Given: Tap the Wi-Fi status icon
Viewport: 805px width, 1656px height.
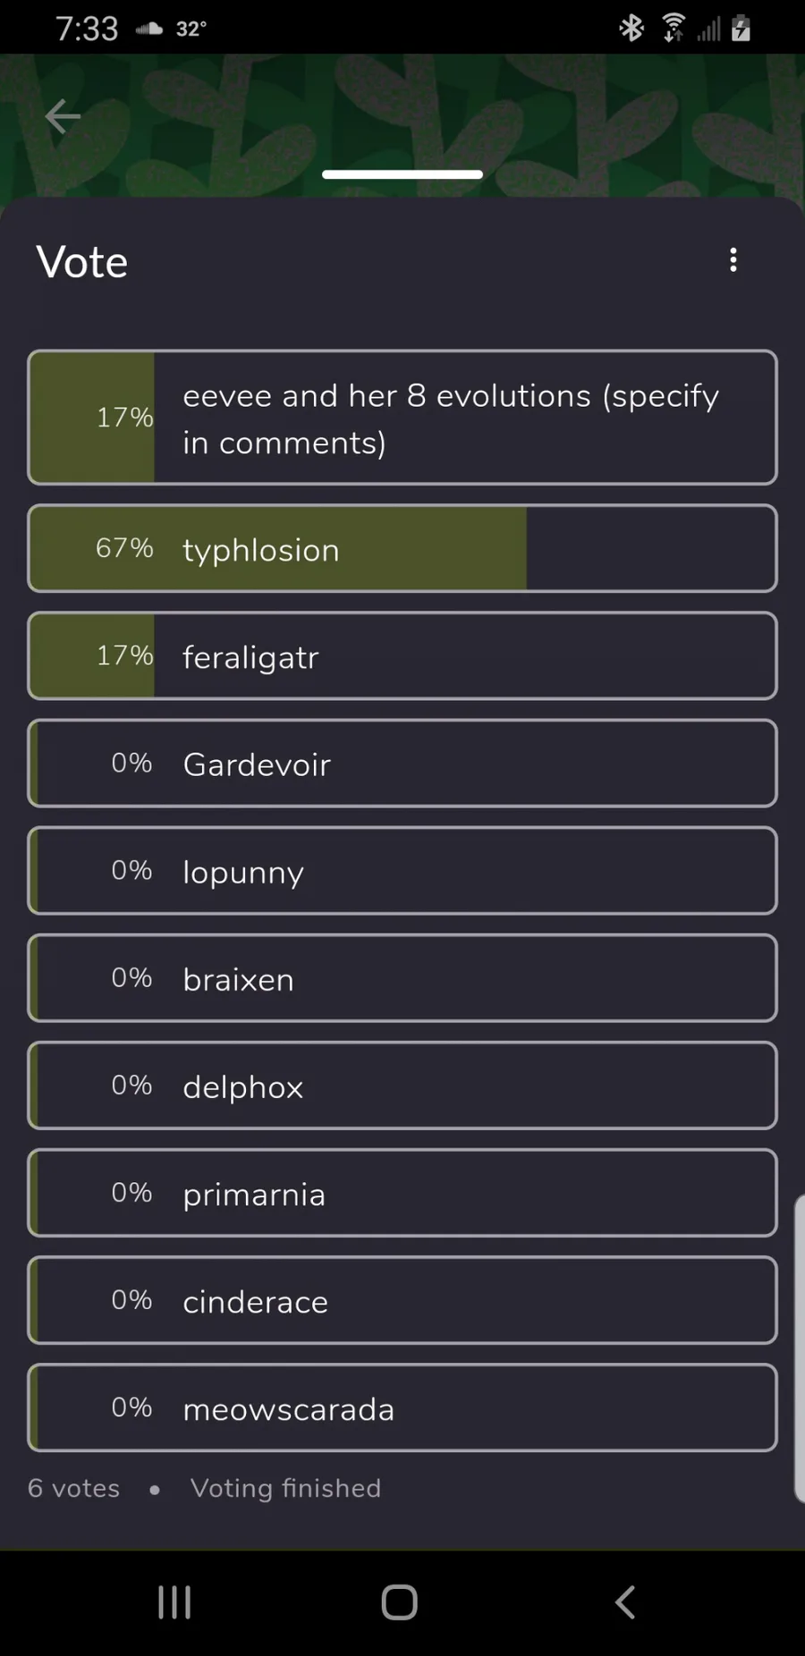Looking at the screenshot, I should (674, 29).
